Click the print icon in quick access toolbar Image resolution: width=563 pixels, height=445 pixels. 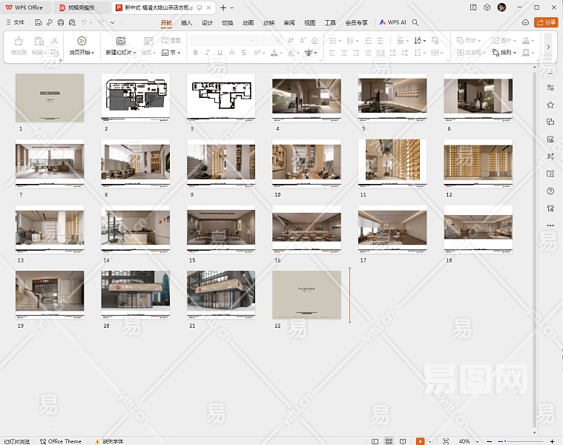(x=60, y=23)
